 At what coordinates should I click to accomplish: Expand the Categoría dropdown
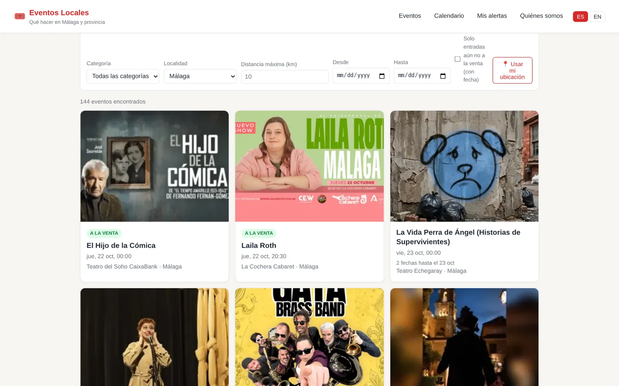(x=123, y=76)
